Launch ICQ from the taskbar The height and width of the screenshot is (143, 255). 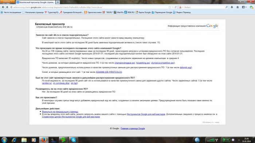click(x=63, y=140)
